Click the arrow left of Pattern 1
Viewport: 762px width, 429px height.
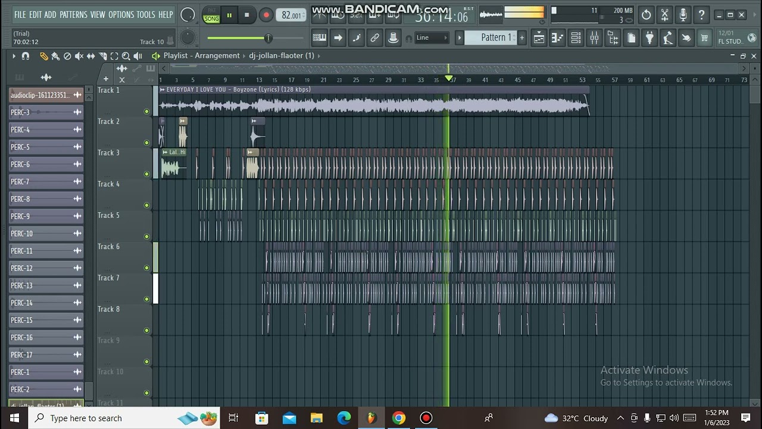pos(459,38)
